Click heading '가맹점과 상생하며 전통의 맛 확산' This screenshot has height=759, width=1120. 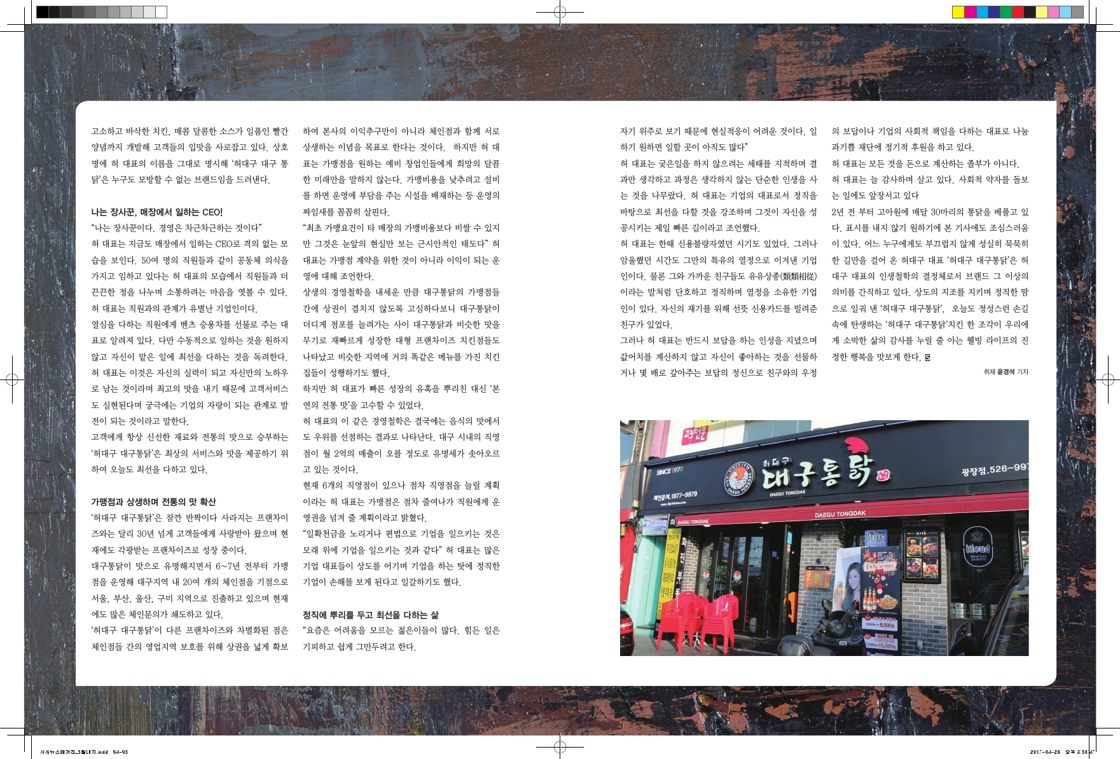click(153, 502)
